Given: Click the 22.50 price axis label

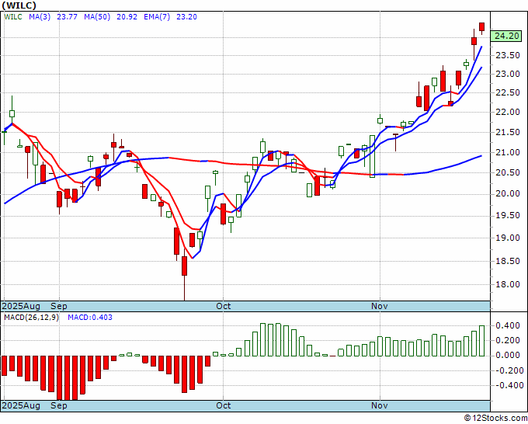Looking at the screenshot, I should click(508, 93).
